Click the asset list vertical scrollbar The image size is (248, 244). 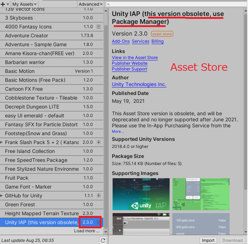tap(106, 127)
